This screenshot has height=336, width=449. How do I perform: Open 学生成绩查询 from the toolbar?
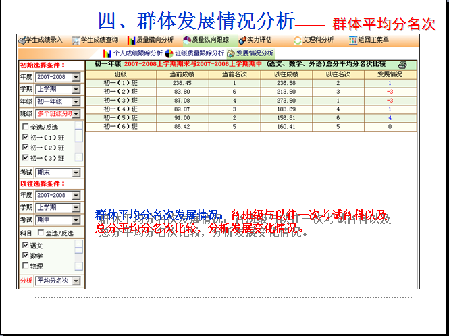click(99, 40)
